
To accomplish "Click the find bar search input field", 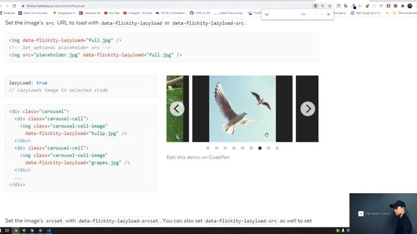I will click(x=281, y=14).
